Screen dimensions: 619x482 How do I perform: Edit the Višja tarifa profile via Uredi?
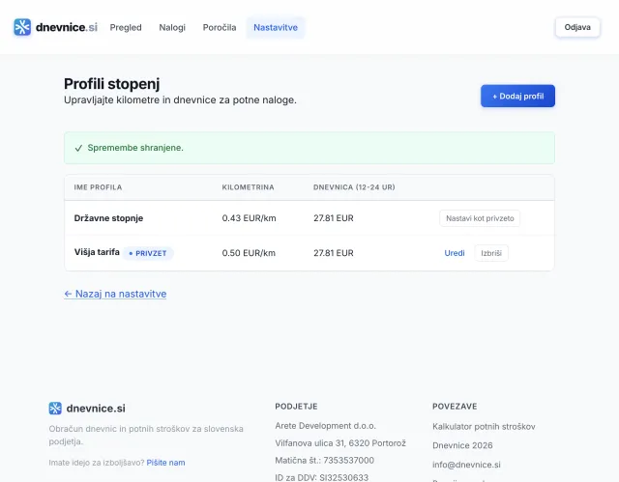[x=455, y=253]
